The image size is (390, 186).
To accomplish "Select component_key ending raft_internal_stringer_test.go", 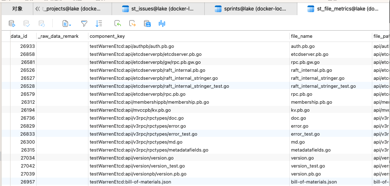I will [x=189, y=86].
